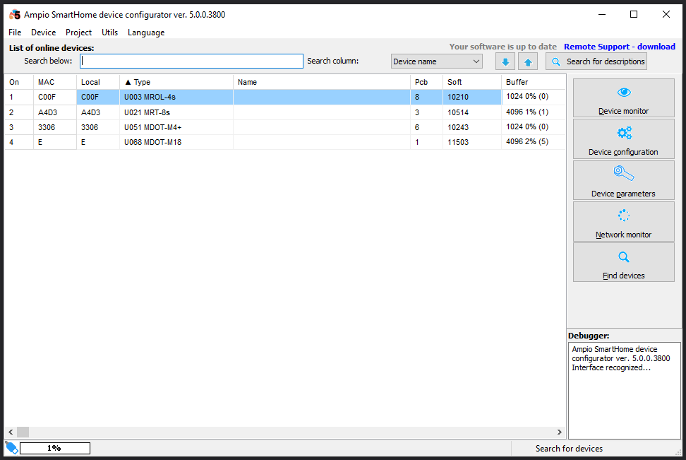Click Search for descriptions button
Screen dimensions: 686x460
click(x=596, y=61)
